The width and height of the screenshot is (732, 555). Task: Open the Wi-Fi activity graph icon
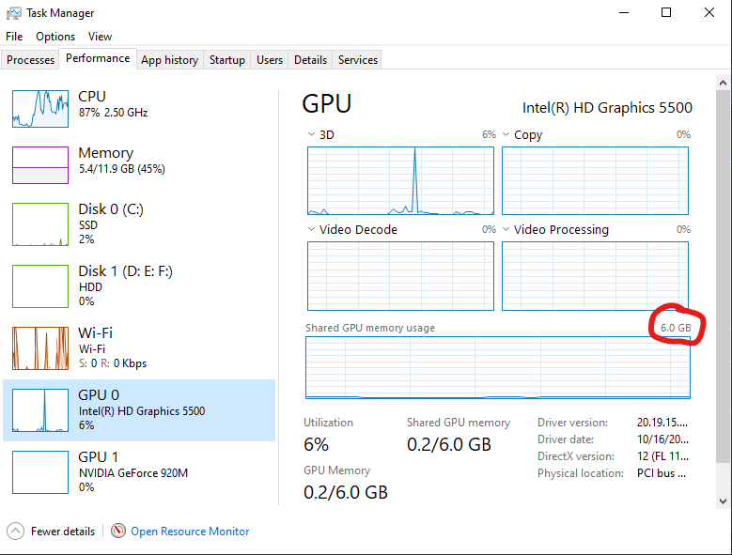[x=40, y=348]
